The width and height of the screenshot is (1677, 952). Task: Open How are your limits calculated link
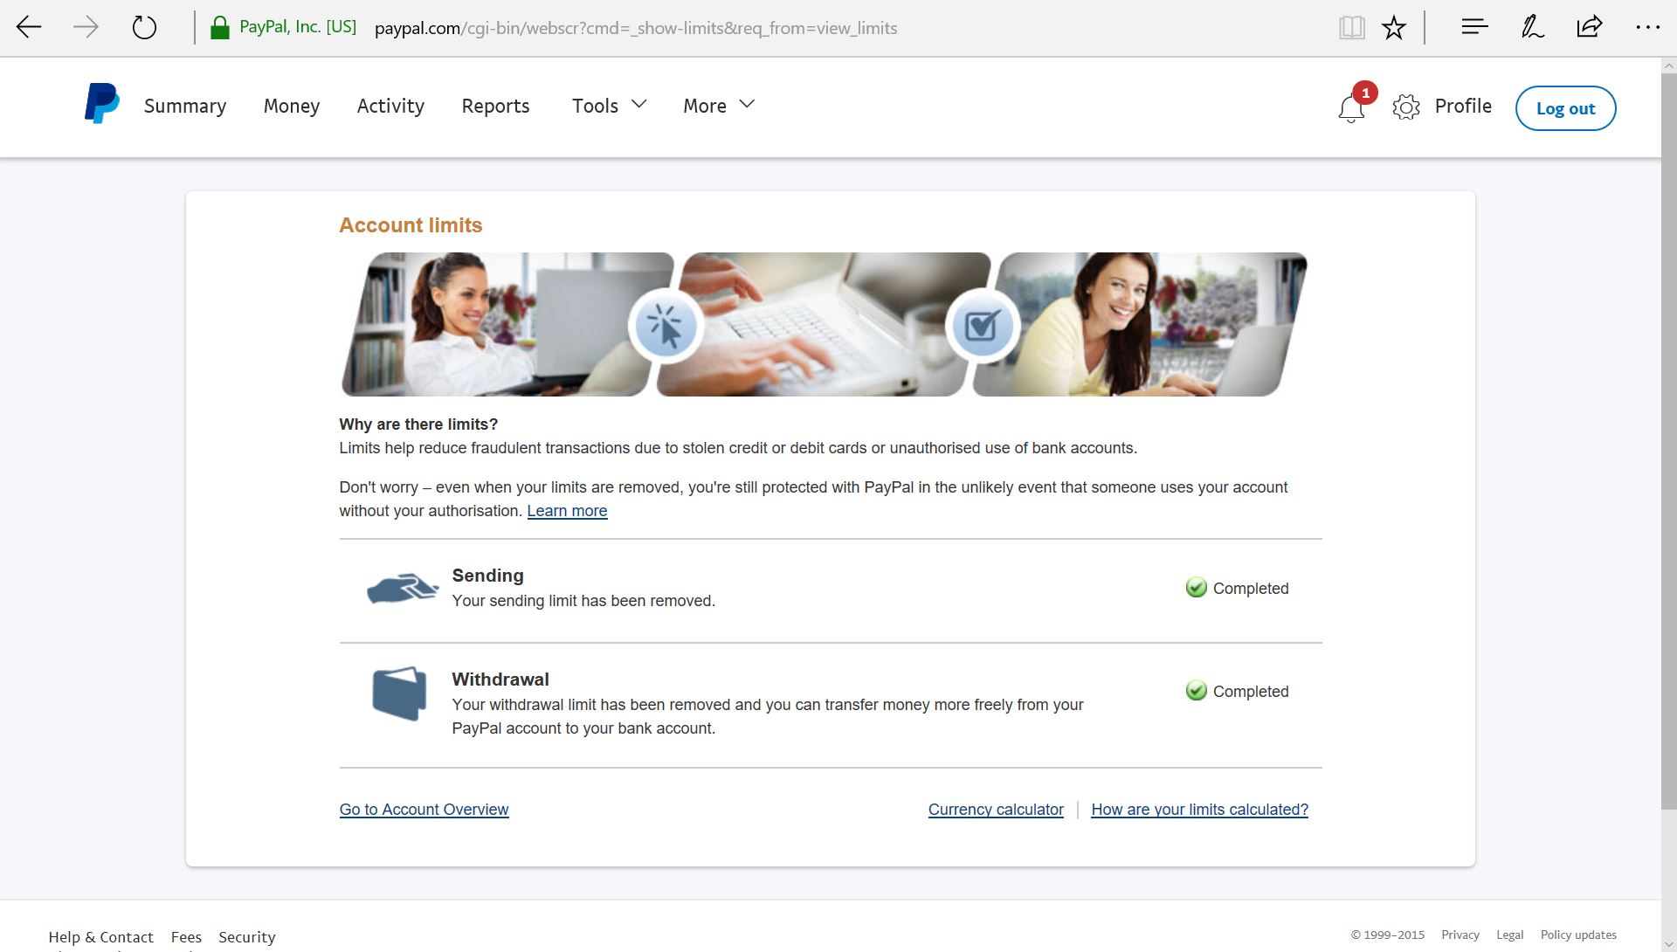(1199, 810)
